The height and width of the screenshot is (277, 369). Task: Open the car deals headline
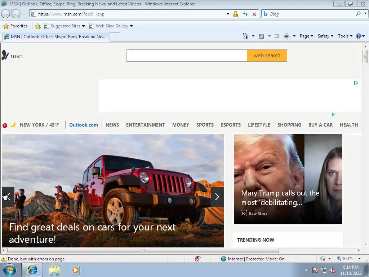(92, 233)
